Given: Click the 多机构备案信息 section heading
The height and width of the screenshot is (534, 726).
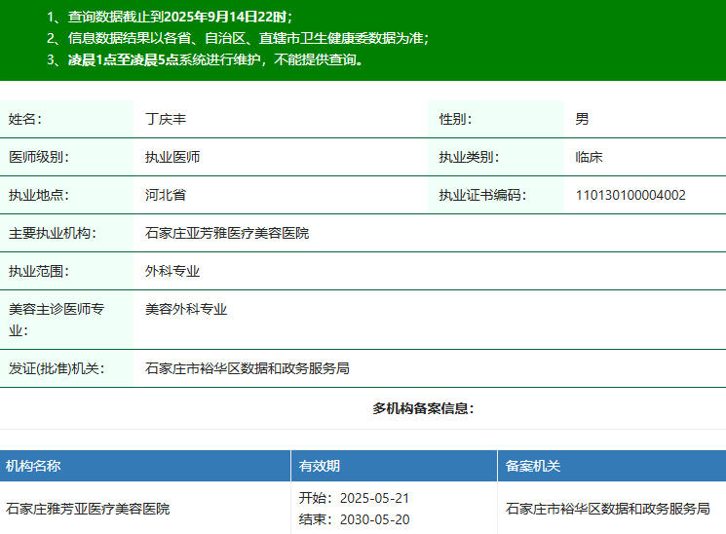Looking at the screenshot, I should click(x=423, y=408).
